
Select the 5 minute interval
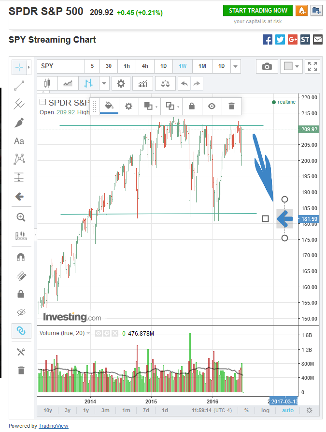tap(92, 66)
